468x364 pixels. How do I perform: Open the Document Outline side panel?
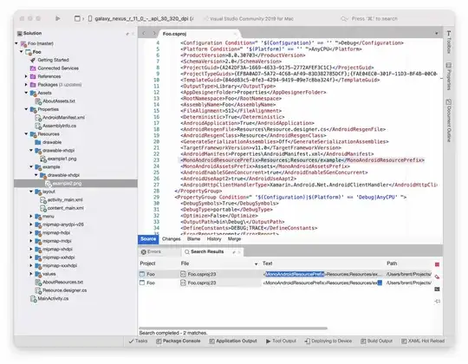tap(449, 120)
